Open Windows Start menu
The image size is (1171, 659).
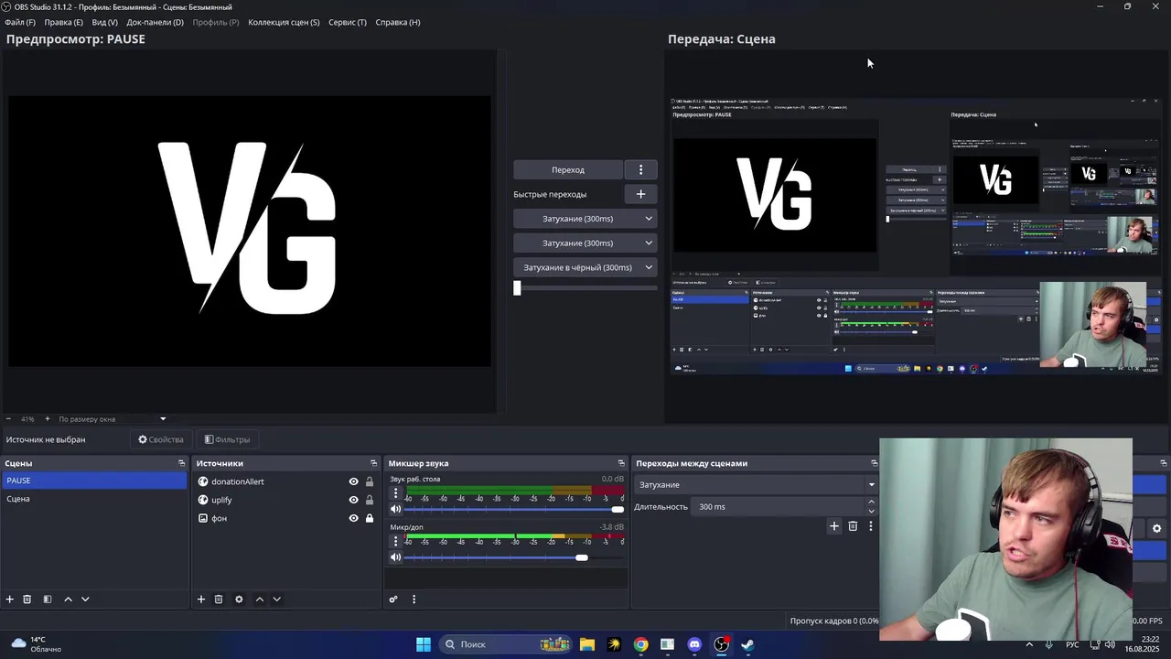pos(423,644)
